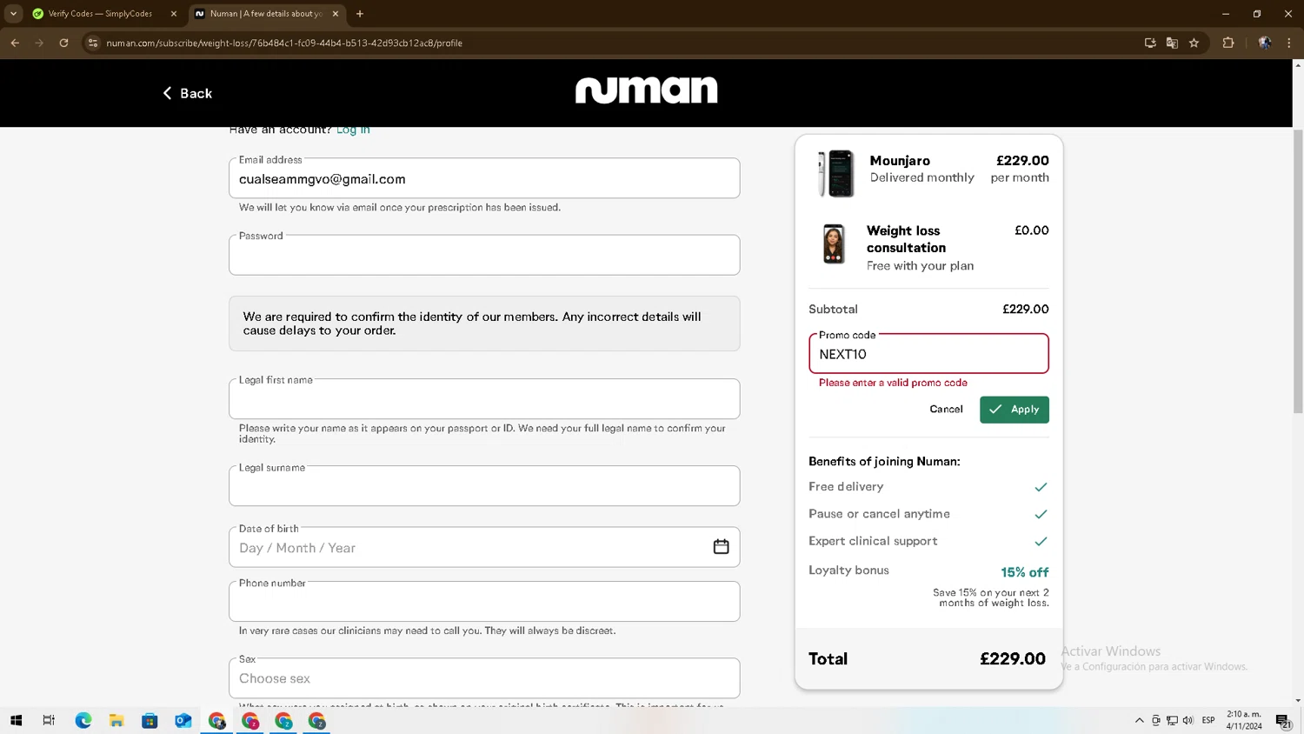Click the volume icon in system tray
The image size is (1304, 734).
coord(1188,720)
